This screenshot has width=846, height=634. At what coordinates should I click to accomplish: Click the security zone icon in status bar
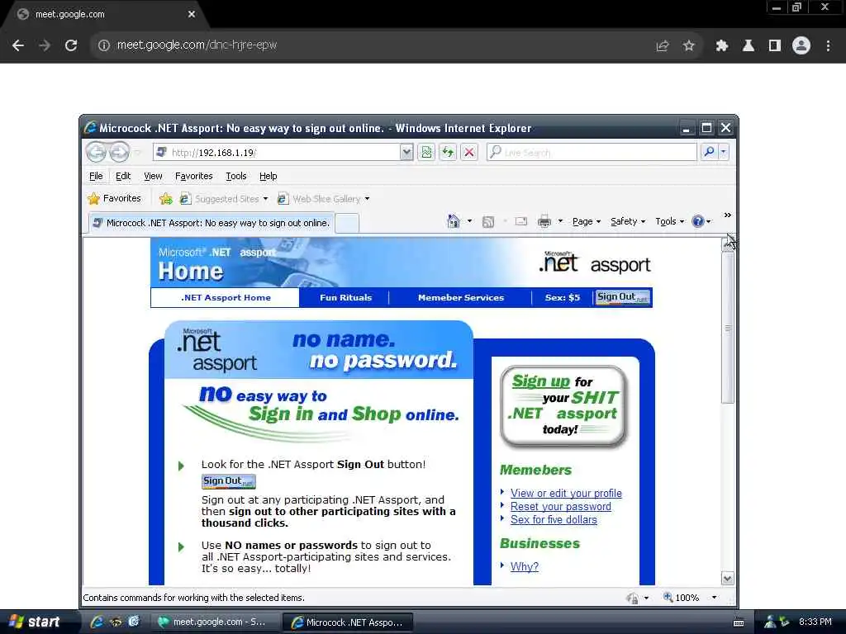click(x=632, y=598)
